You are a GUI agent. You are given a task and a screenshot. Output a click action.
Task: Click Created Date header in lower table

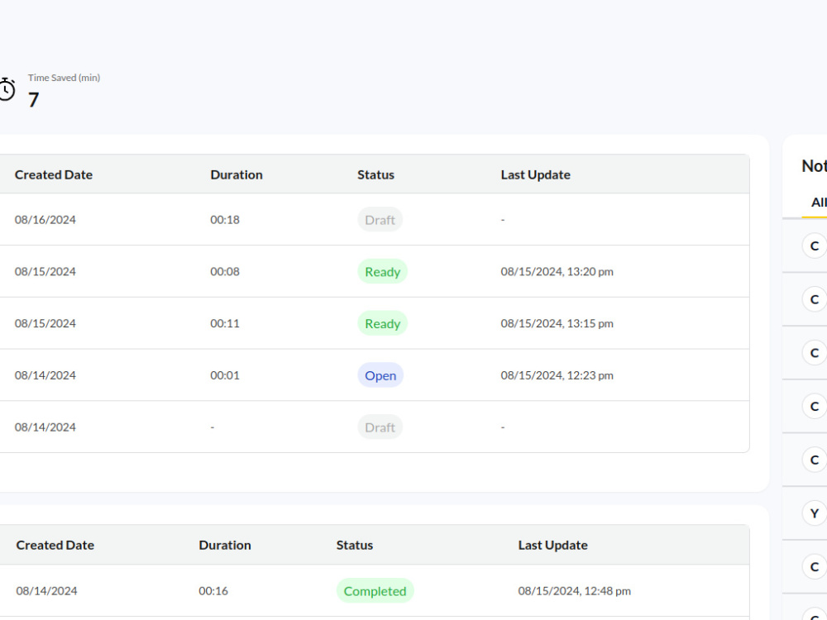click(x=55, y=545)
